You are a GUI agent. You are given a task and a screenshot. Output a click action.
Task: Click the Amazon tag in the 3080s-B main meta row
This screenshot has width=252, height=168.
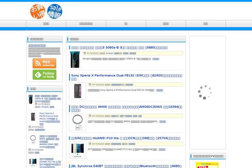point(110,53)
